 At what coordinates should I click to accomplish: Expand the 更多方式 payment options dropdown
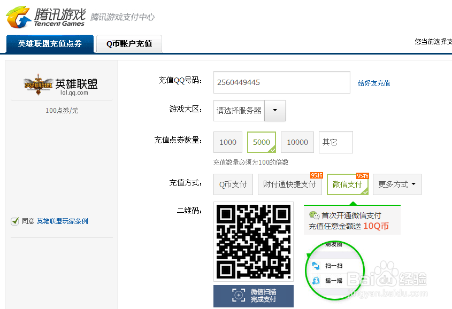coord(396,184)
